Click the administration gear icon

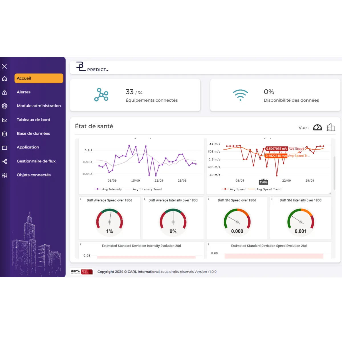pyautogui.click(x=5, y=106)
